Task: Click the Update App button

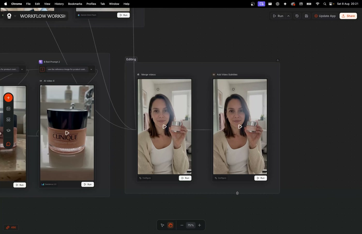Action: pos(325,16)
